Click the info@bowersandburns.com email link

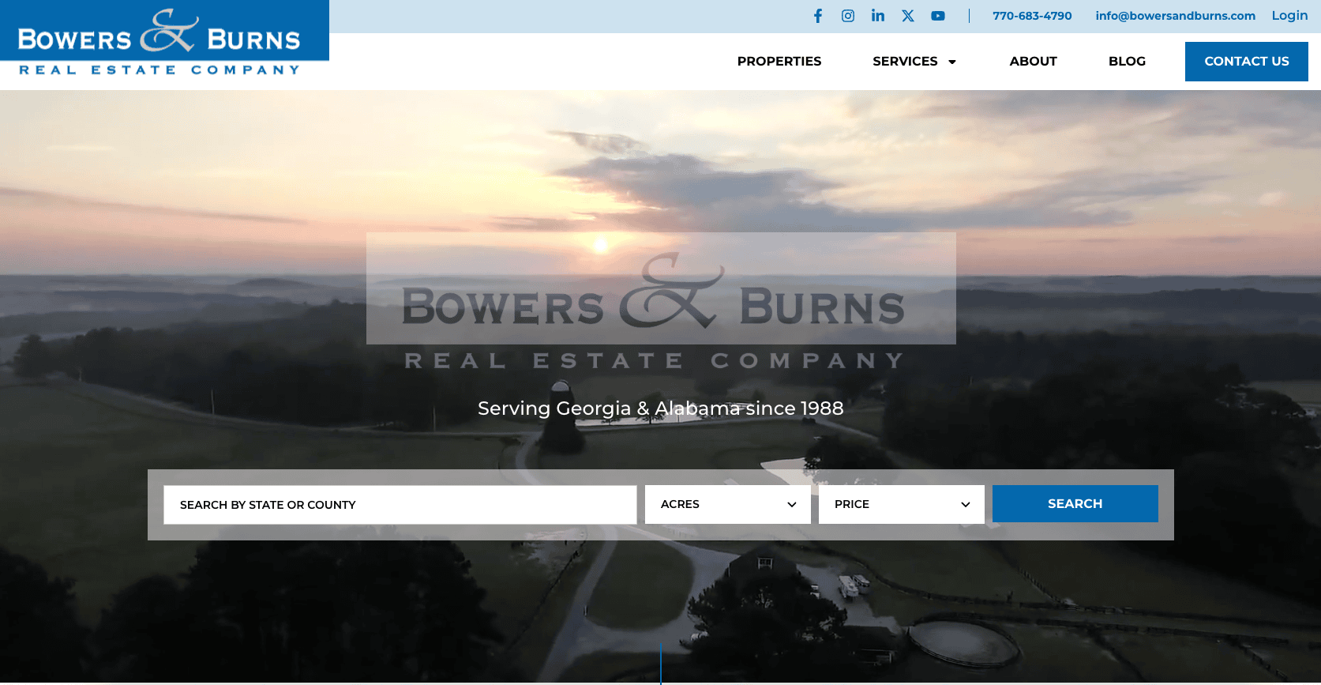[1175, 16]
